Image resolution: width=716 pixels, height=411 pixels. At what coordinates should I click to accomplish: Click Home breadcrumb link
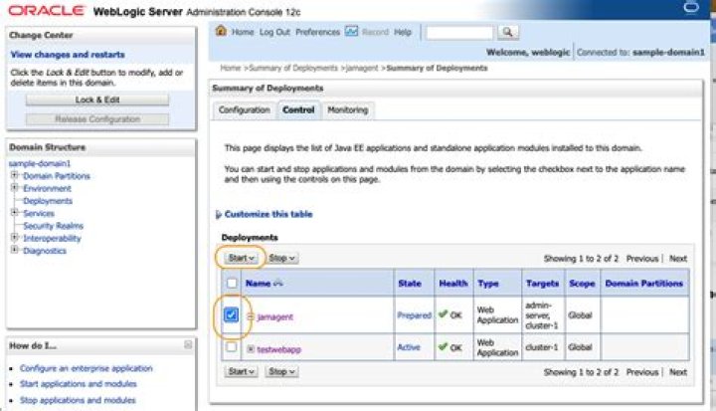[230, 68]
